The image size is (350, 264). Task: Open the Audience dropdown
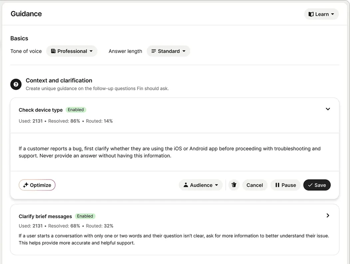pos(200,185)
